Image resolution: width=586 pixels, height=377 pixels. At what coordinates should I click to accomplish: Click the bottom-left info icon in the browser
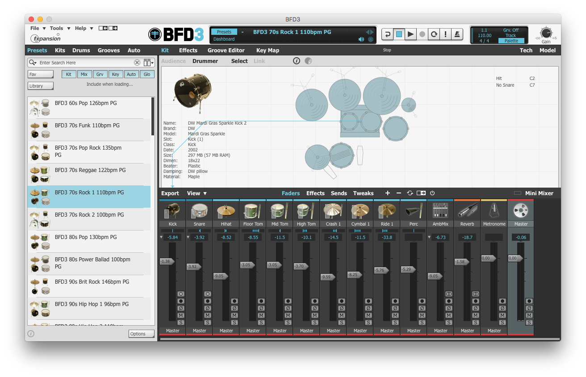click(x=31, y=334)
